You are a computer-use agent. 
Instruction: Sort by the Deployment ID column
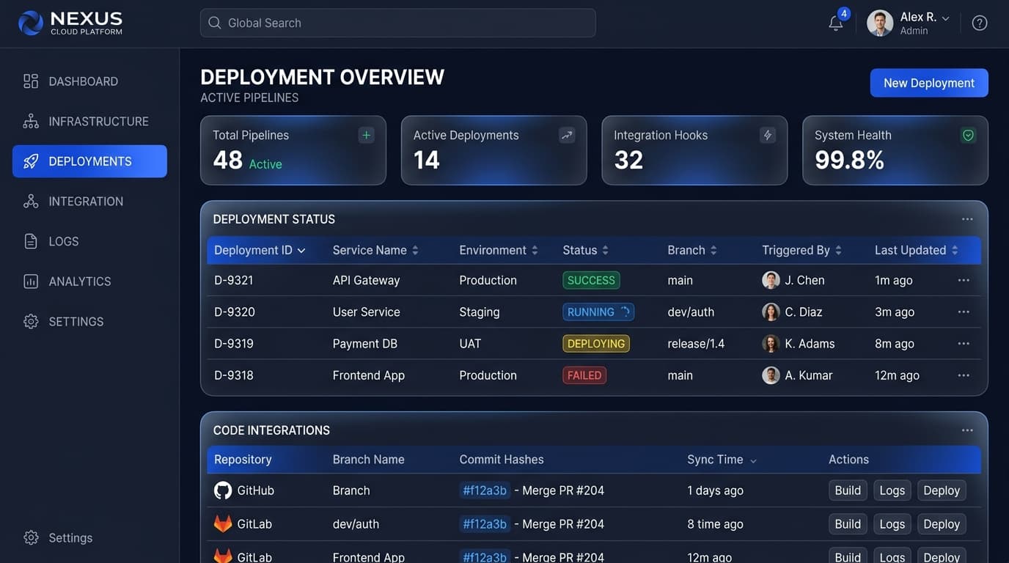pos(260,250)
